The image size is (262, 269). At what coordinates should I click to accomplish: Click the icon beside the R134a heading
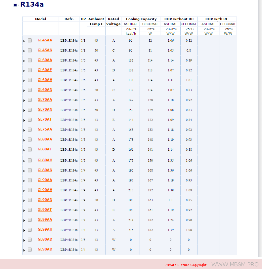click(16, 5)
